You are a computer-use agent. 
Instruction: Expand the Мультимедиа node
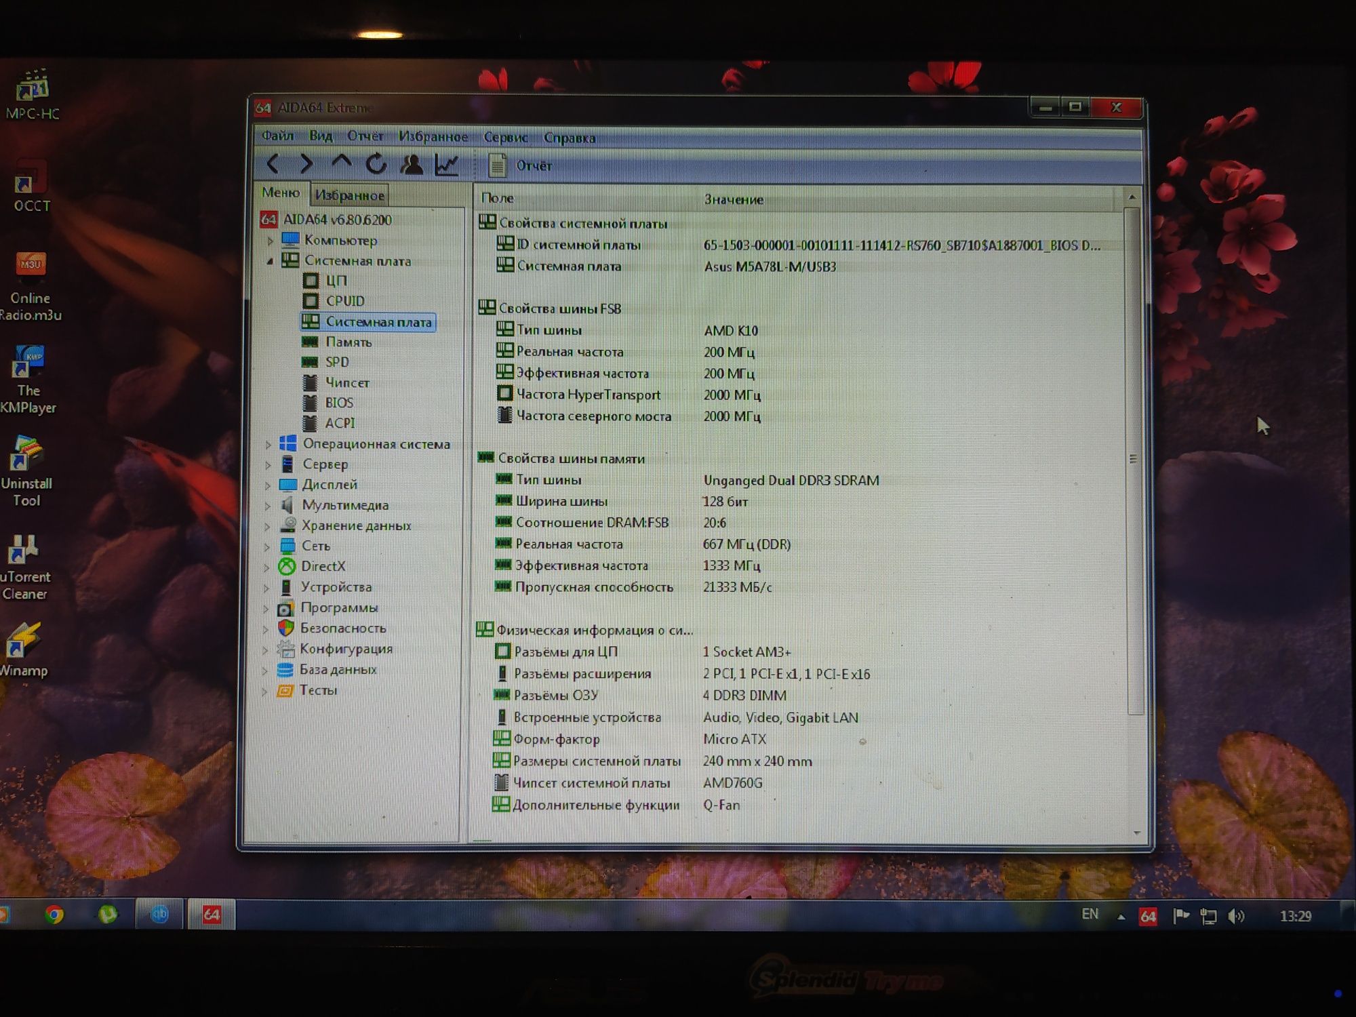point(267,506)
